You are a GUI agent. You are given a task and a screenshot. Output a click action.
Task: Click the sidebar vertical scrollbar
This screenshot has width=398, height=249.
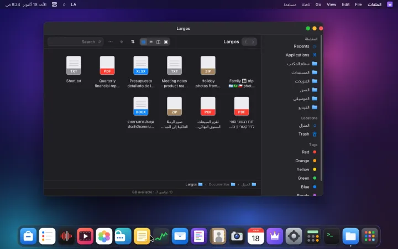[321, 108]
